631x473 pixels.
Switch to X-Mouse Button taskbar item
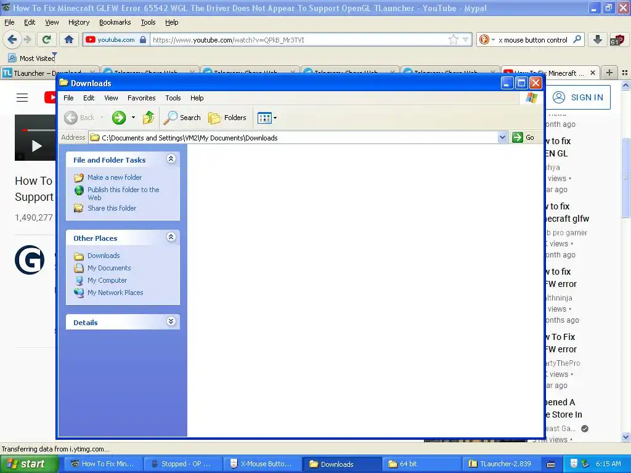(261, 464)
